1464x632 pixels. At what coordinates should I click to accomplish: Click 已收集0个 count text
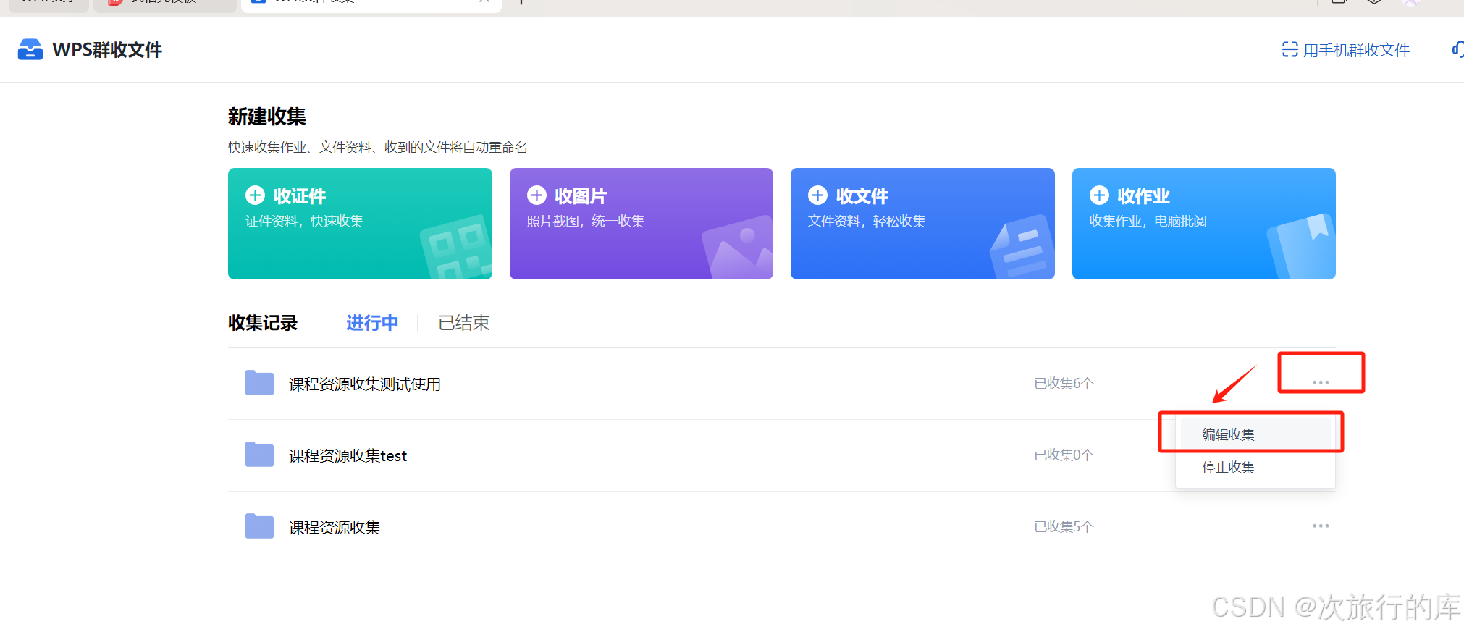pyautogui.click(x=1064, y=455)
